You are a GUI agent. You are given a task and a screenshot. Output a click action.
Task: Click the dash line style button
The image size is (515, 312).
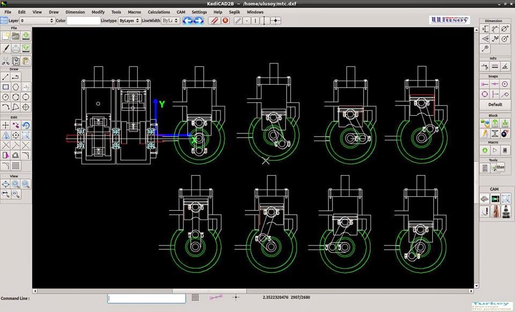coord(247,21)
